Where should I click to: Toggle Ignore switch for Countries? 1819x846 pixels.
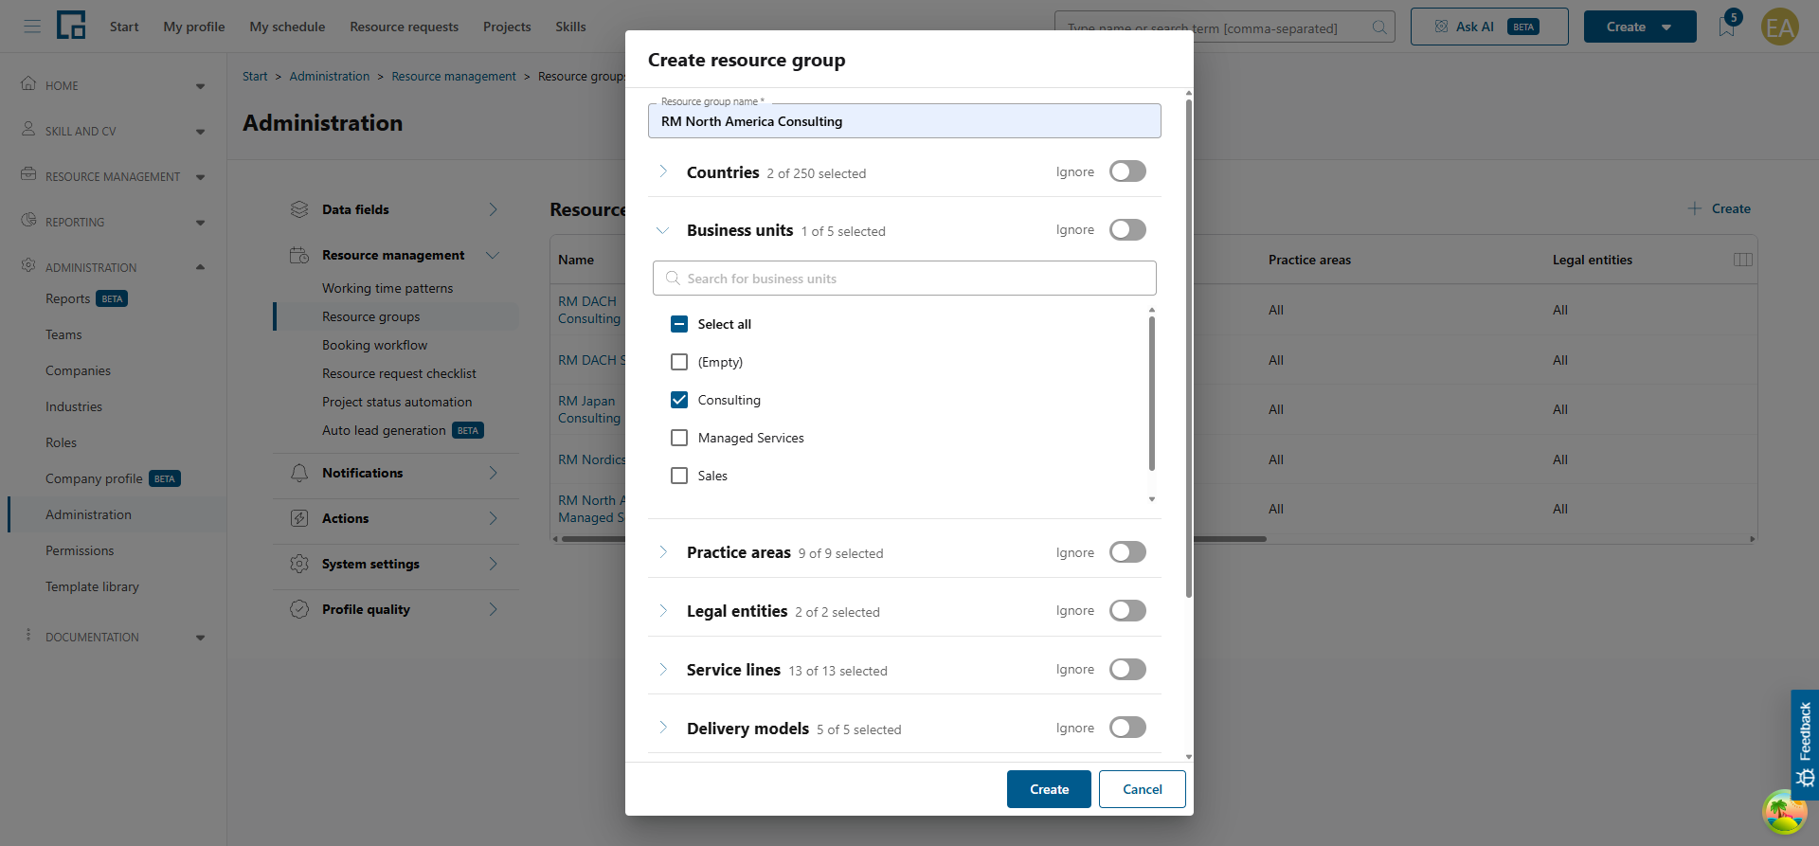(x=1127, y=171)
